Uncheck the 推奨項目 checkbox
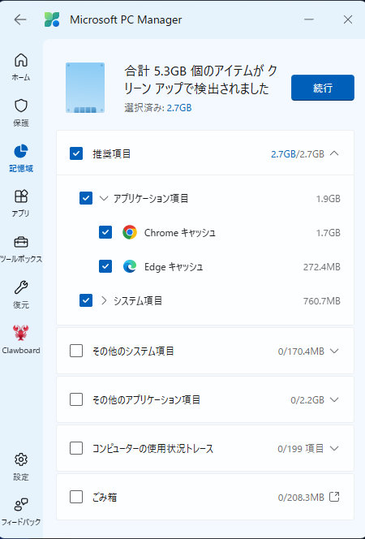The image size is (365, 539). (x=76, y=153)
